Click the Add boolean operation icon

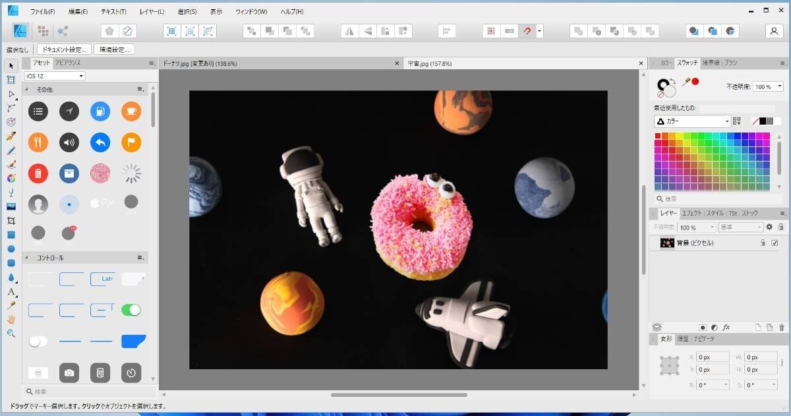578,31
